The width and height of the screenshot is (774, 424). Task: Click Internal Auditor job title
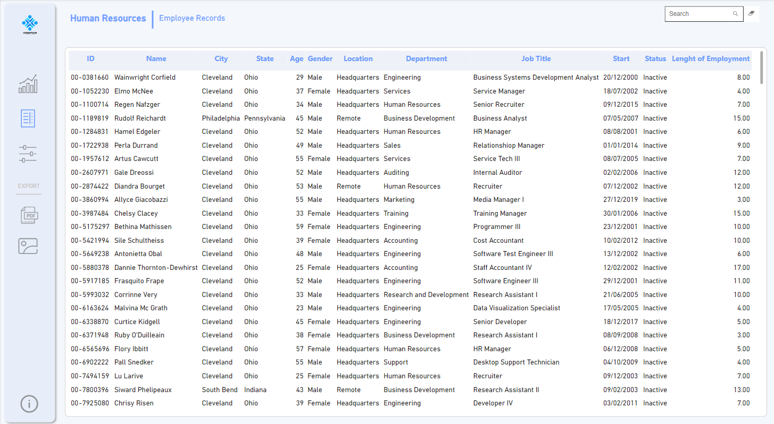[497, 173]
